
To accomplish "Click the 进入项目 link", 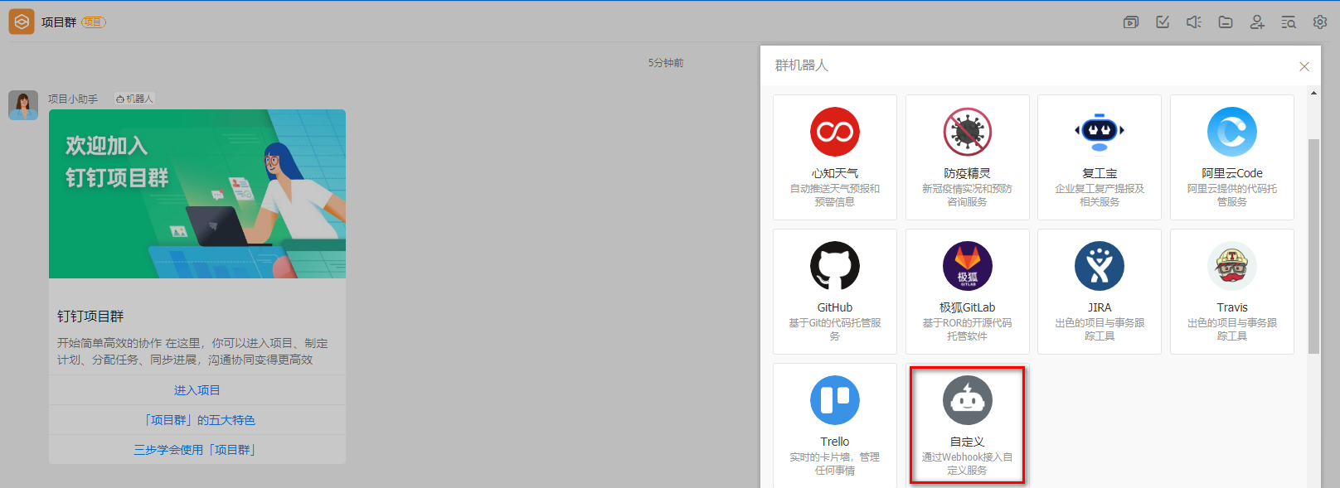I will click(197, 390).
